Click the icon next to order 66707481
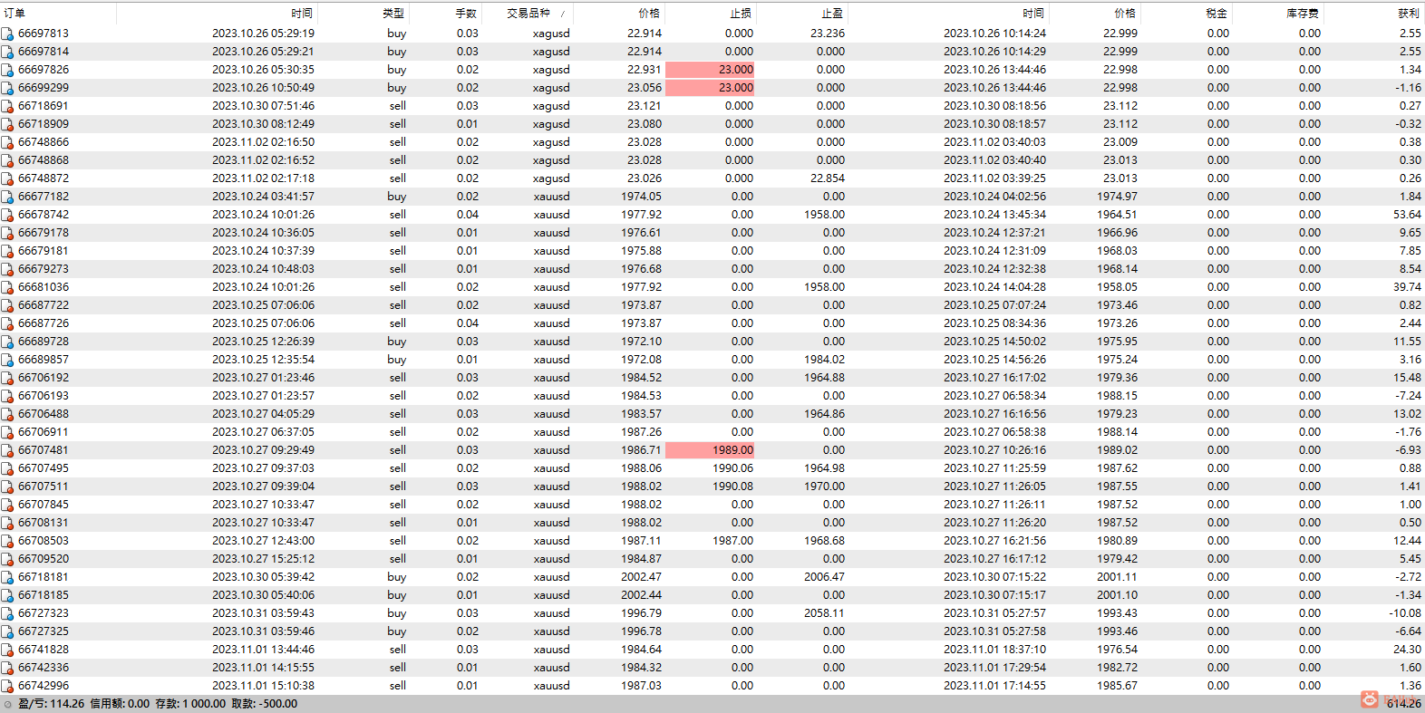 pyautogui.click(x=7, y=450)
